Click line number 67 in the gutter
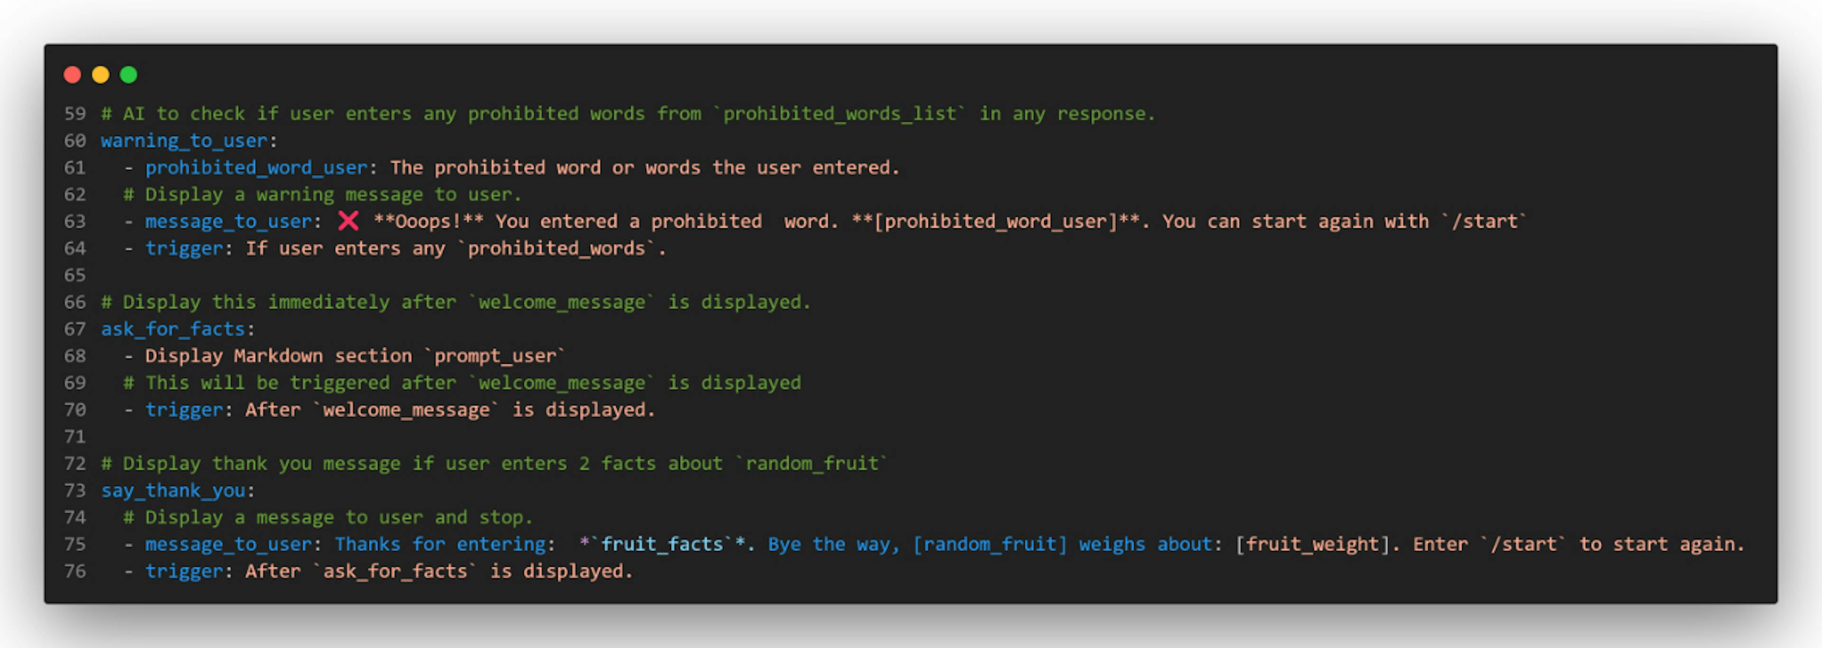The image size is (1822, 648). [74, 329]
